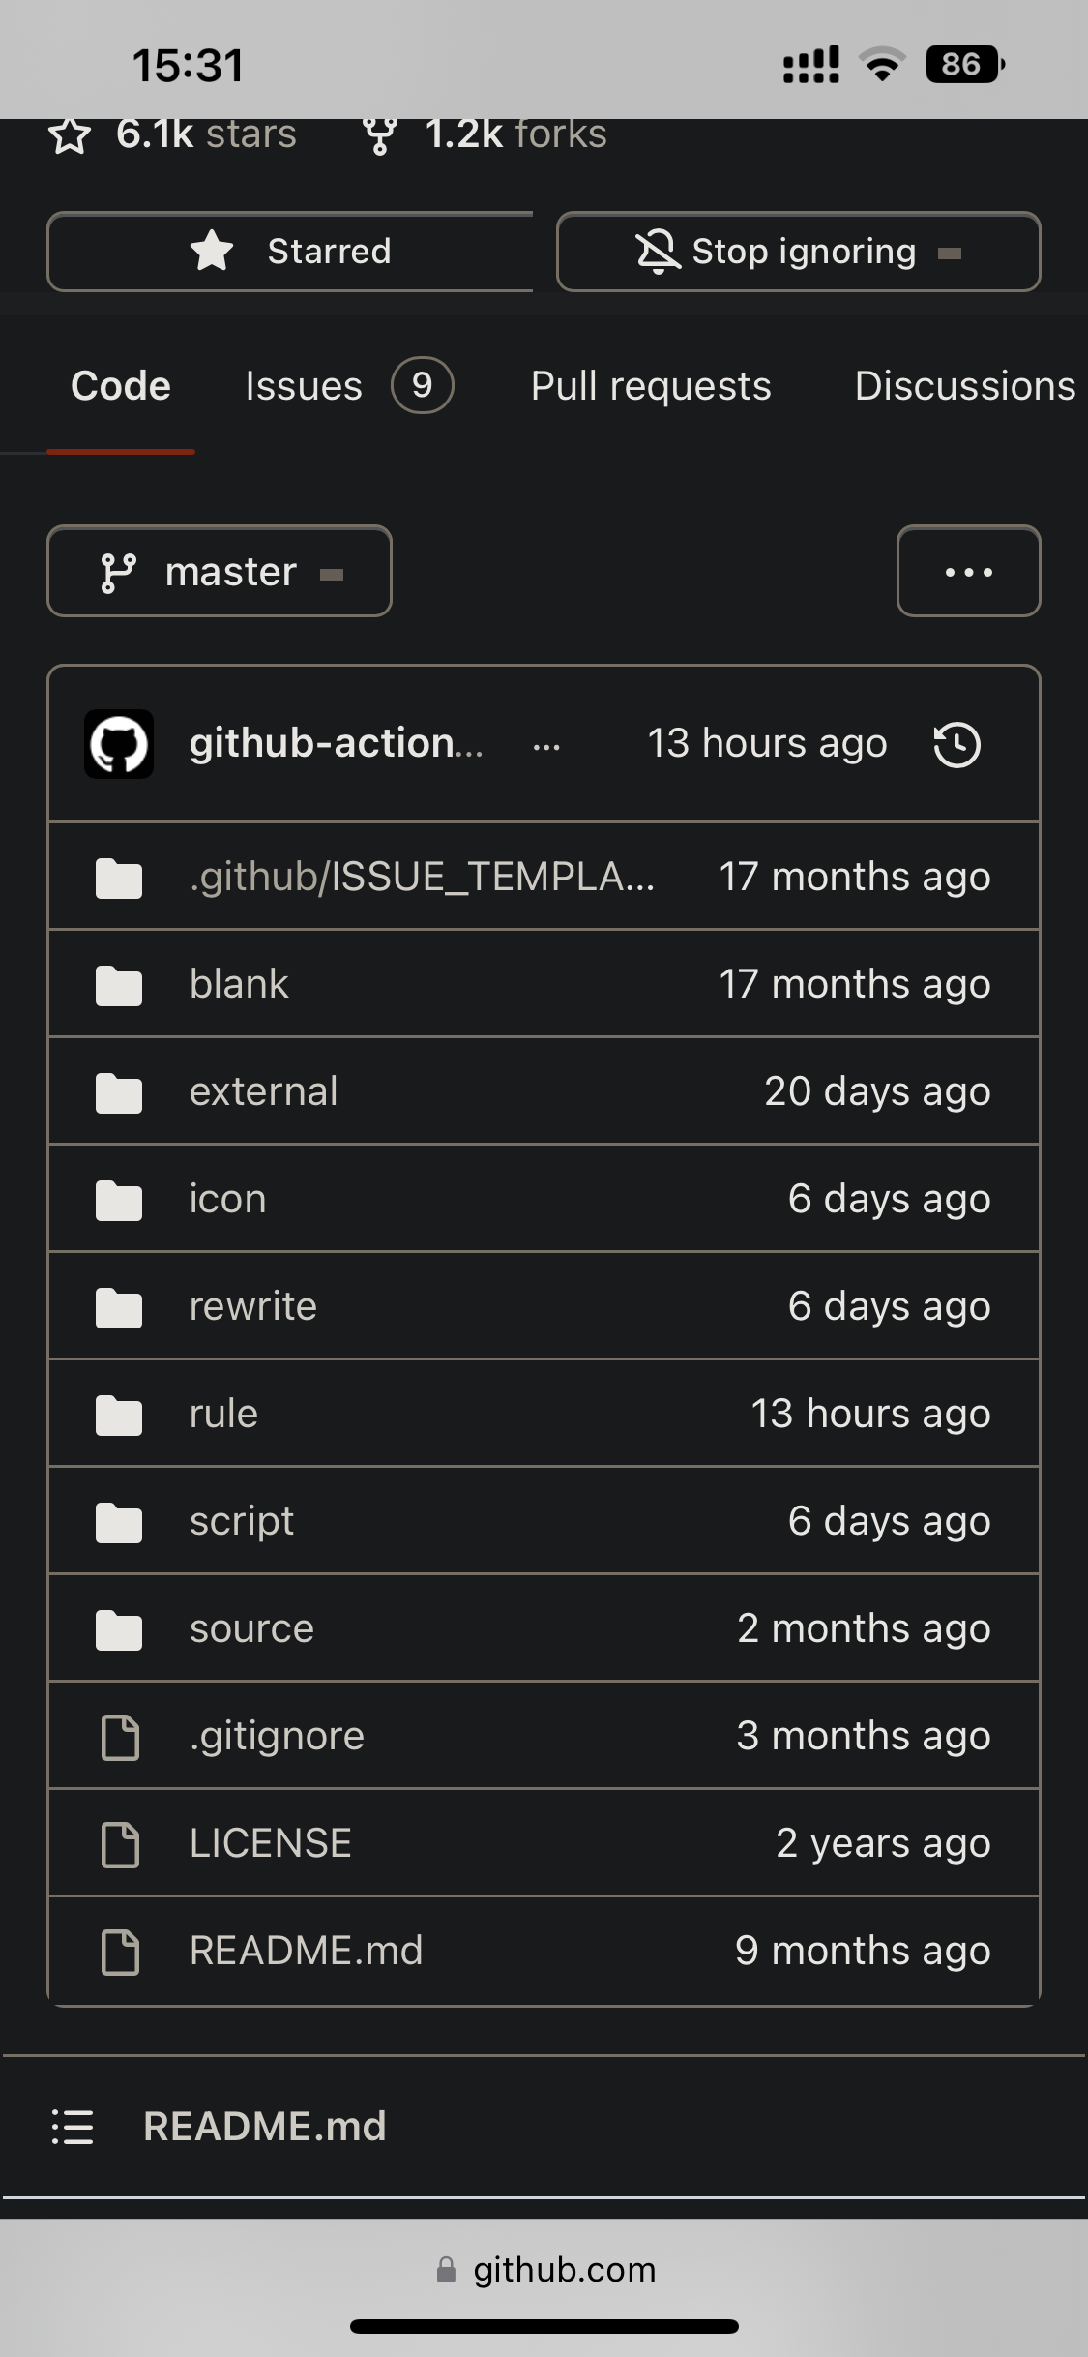The width and height of the screenshot is (1088, 2357).
Task: Tap the rule folder icon
Action: [x=119, y=1415]
